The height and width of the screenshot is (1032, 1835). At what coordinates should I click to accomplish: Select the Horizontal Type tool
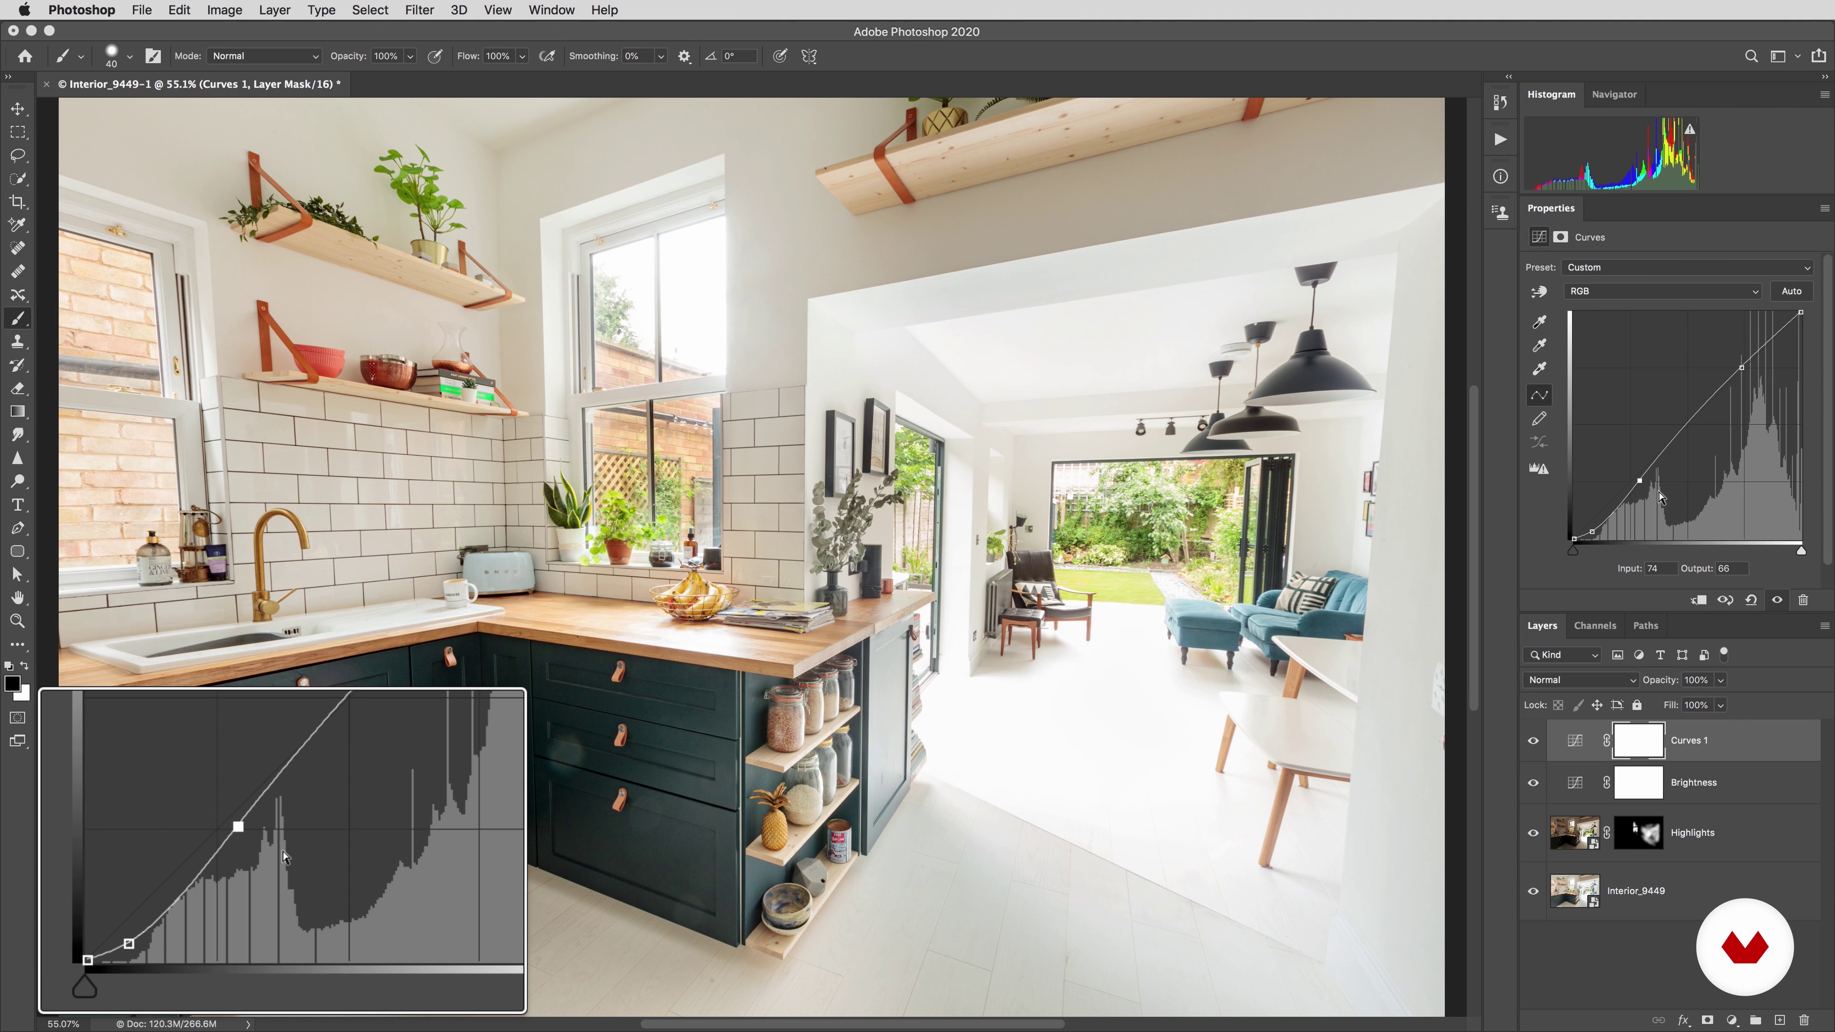point(18,505)
